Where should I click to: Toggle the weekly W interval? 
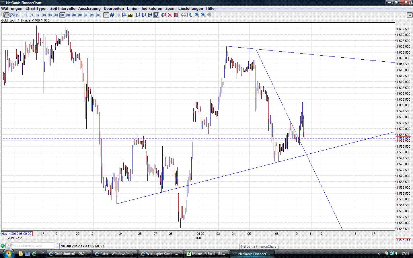click(92, 15)
